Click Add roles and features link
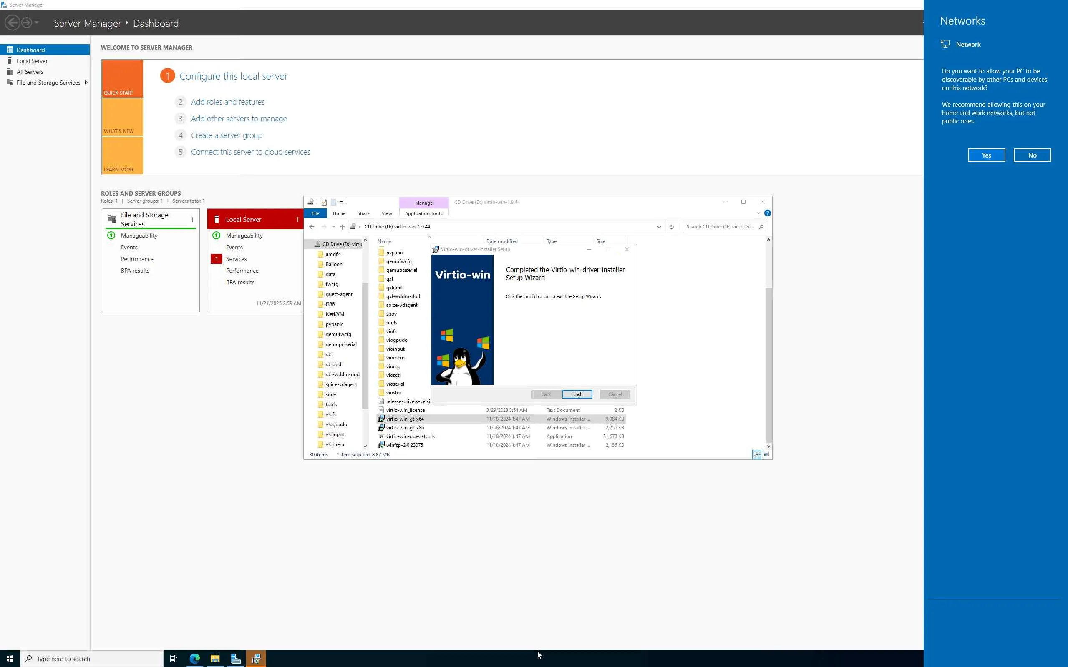Viewport: 1068px width, 667px height. [x=228, y=102]
